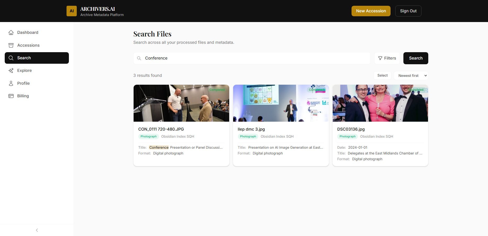The width and height of the screenshot is (488, 236).
Task: Enable Select mode for search results
Action: coord(382,75)
